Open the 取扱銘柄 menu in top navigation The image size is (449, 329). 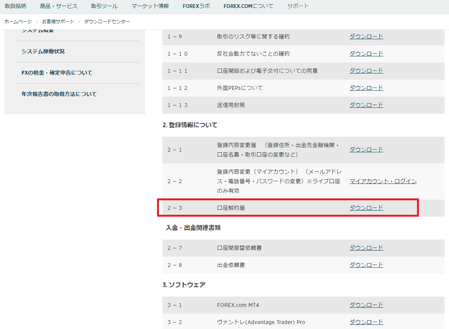(x=15, y=6)
